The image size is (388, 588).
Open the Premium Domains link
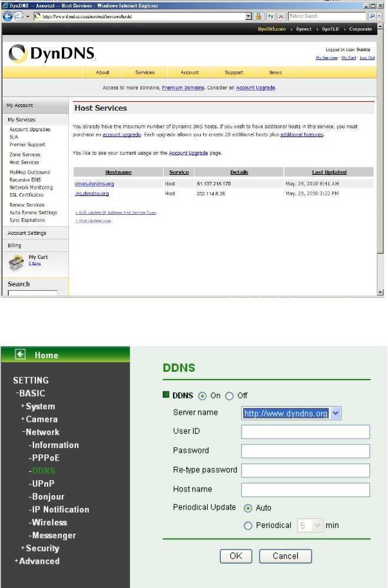[183, 88]
